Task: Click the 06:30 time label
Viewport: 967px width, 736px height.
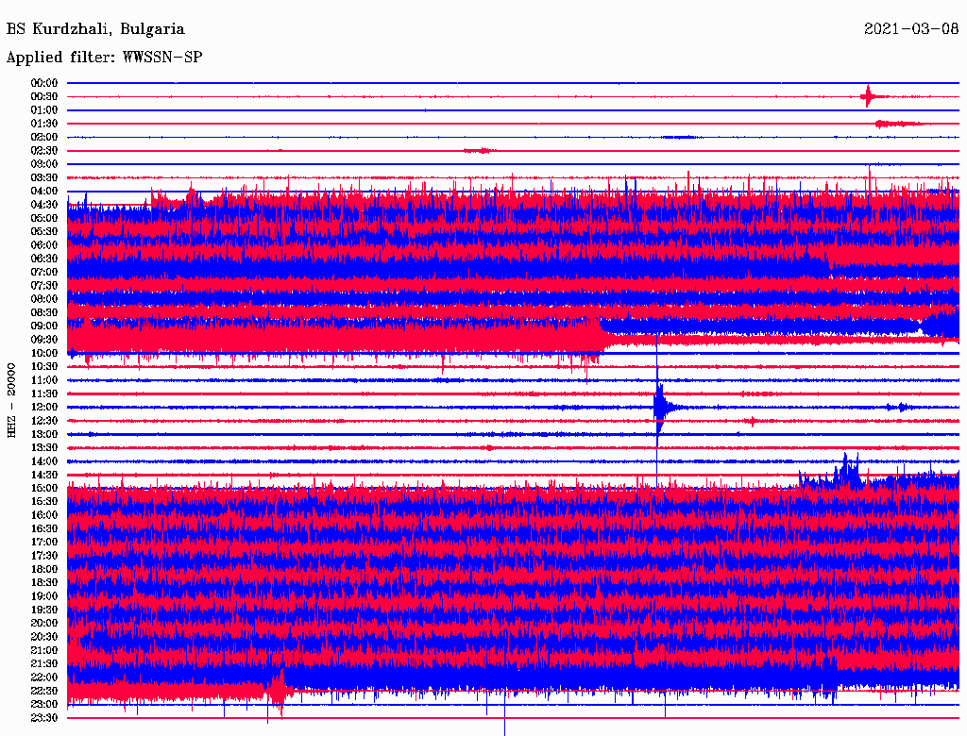Action: point(44,259)
